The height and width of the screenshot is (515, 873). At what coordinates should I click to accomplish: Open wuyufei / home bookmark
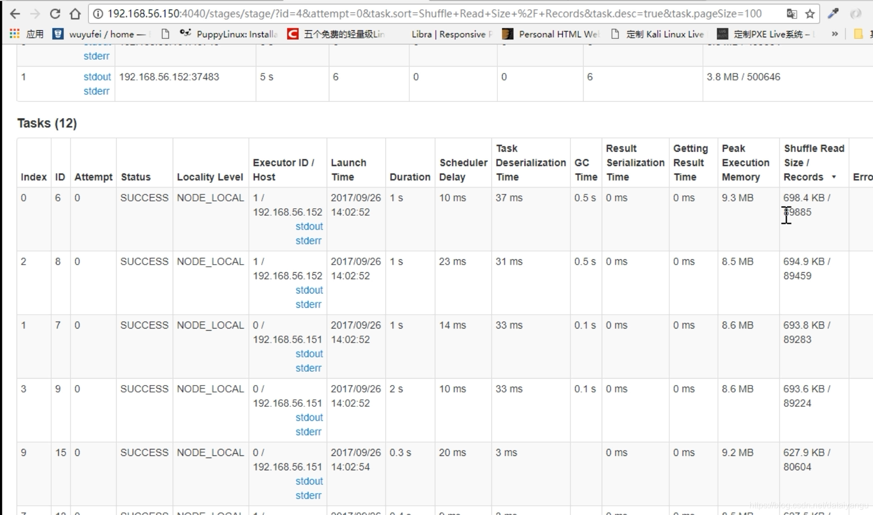(x=101, y=34)
